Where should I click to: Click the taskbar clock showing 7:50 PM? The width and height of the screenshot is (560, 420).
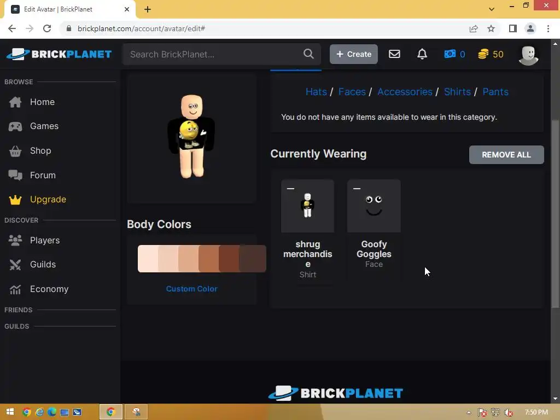coord(536,412)
